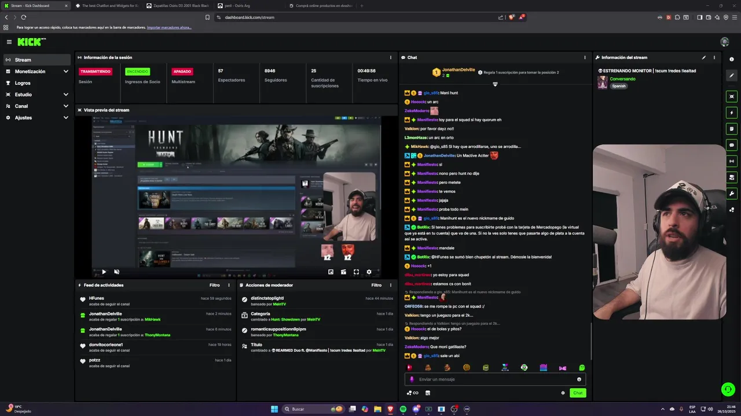Open Información de la sesión options menu
Viewport: 741px width, 416px height.
391,58
